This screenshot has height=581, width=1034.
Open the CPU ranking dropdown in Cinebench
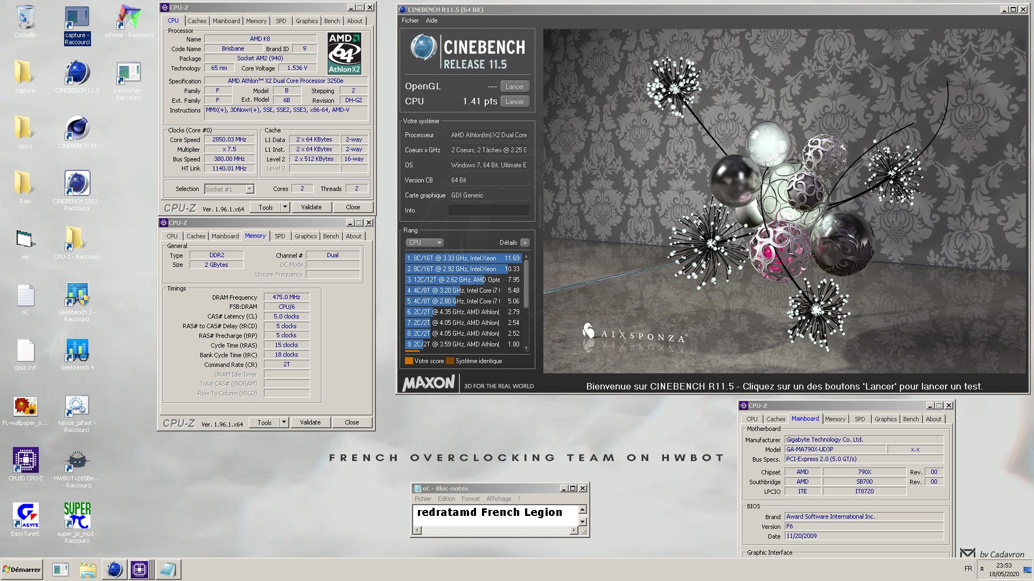coord(425,243)
